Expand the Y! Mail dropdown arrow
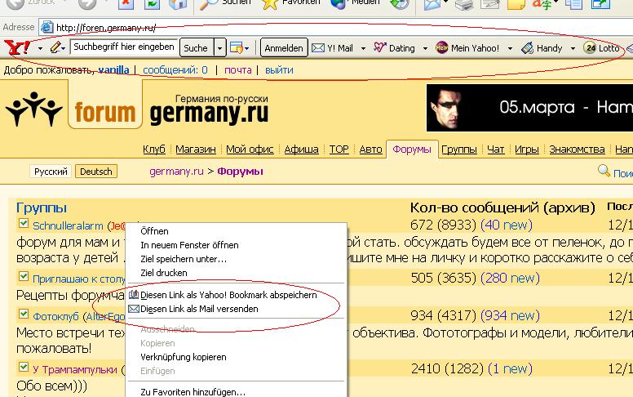Image resolution: width=633 pixels, height=397 pixels. [363, 48]
